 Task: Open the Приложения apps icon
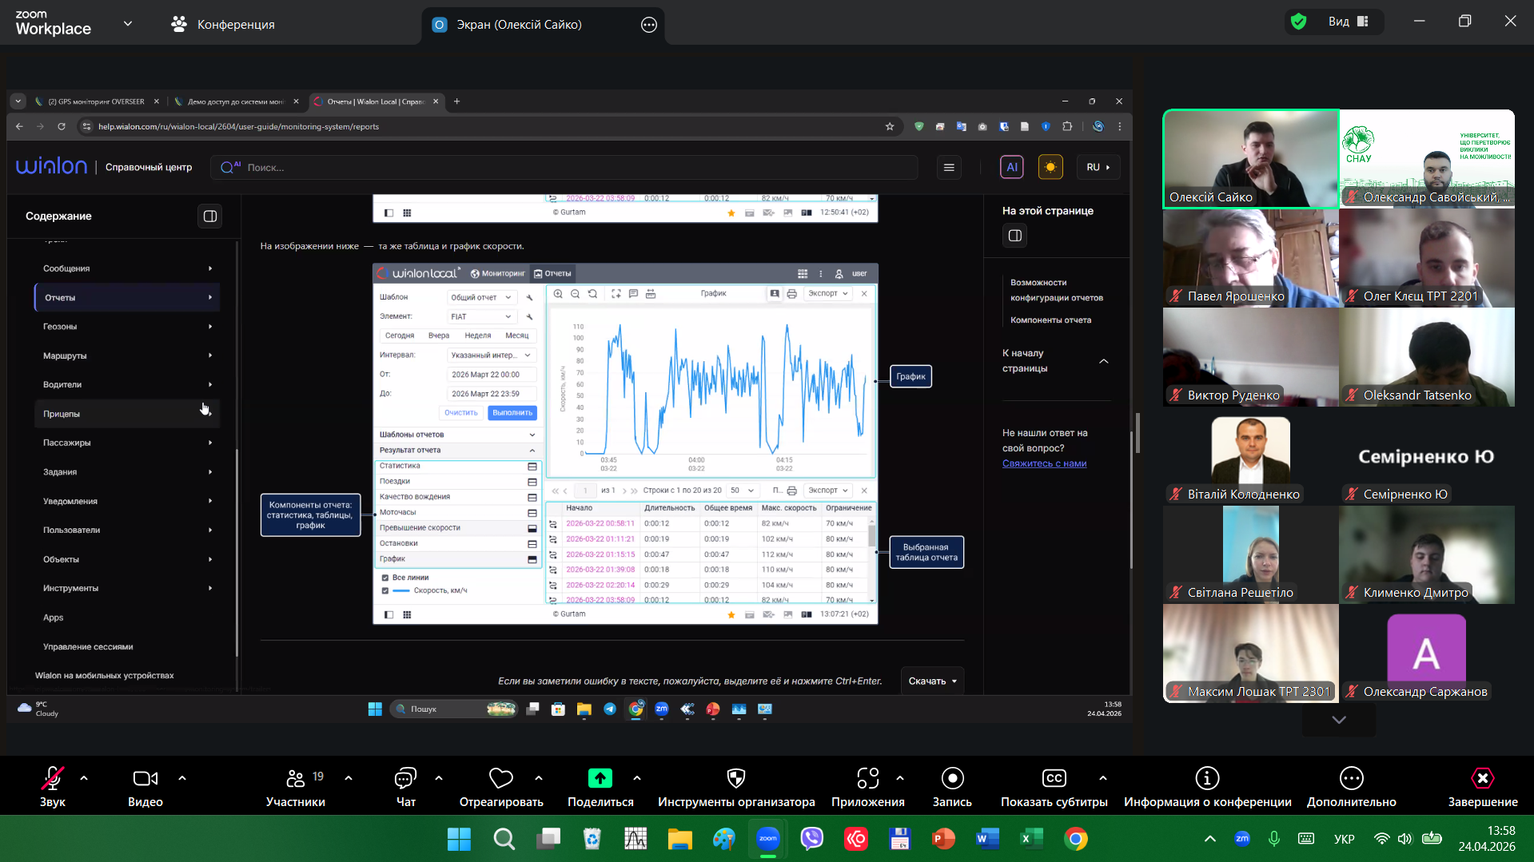(867, 779)
